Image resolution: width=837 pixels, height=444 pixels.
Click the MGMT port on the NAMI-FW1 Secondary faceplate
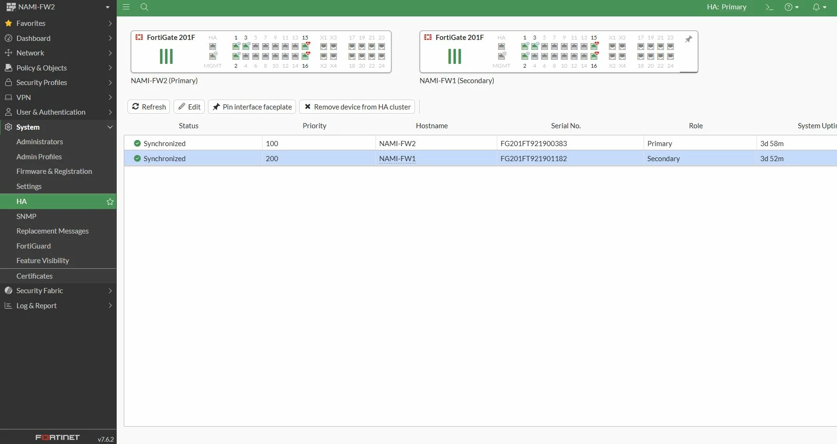tap(502, 56)
